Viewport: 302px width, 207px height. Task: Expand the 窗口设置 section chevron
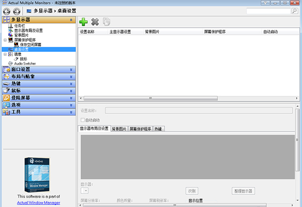(71, 70)
